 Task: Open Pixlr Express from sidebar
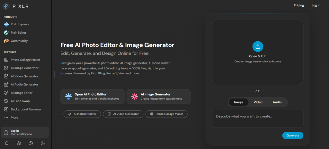pyautogui.click(x=16, y=24)
